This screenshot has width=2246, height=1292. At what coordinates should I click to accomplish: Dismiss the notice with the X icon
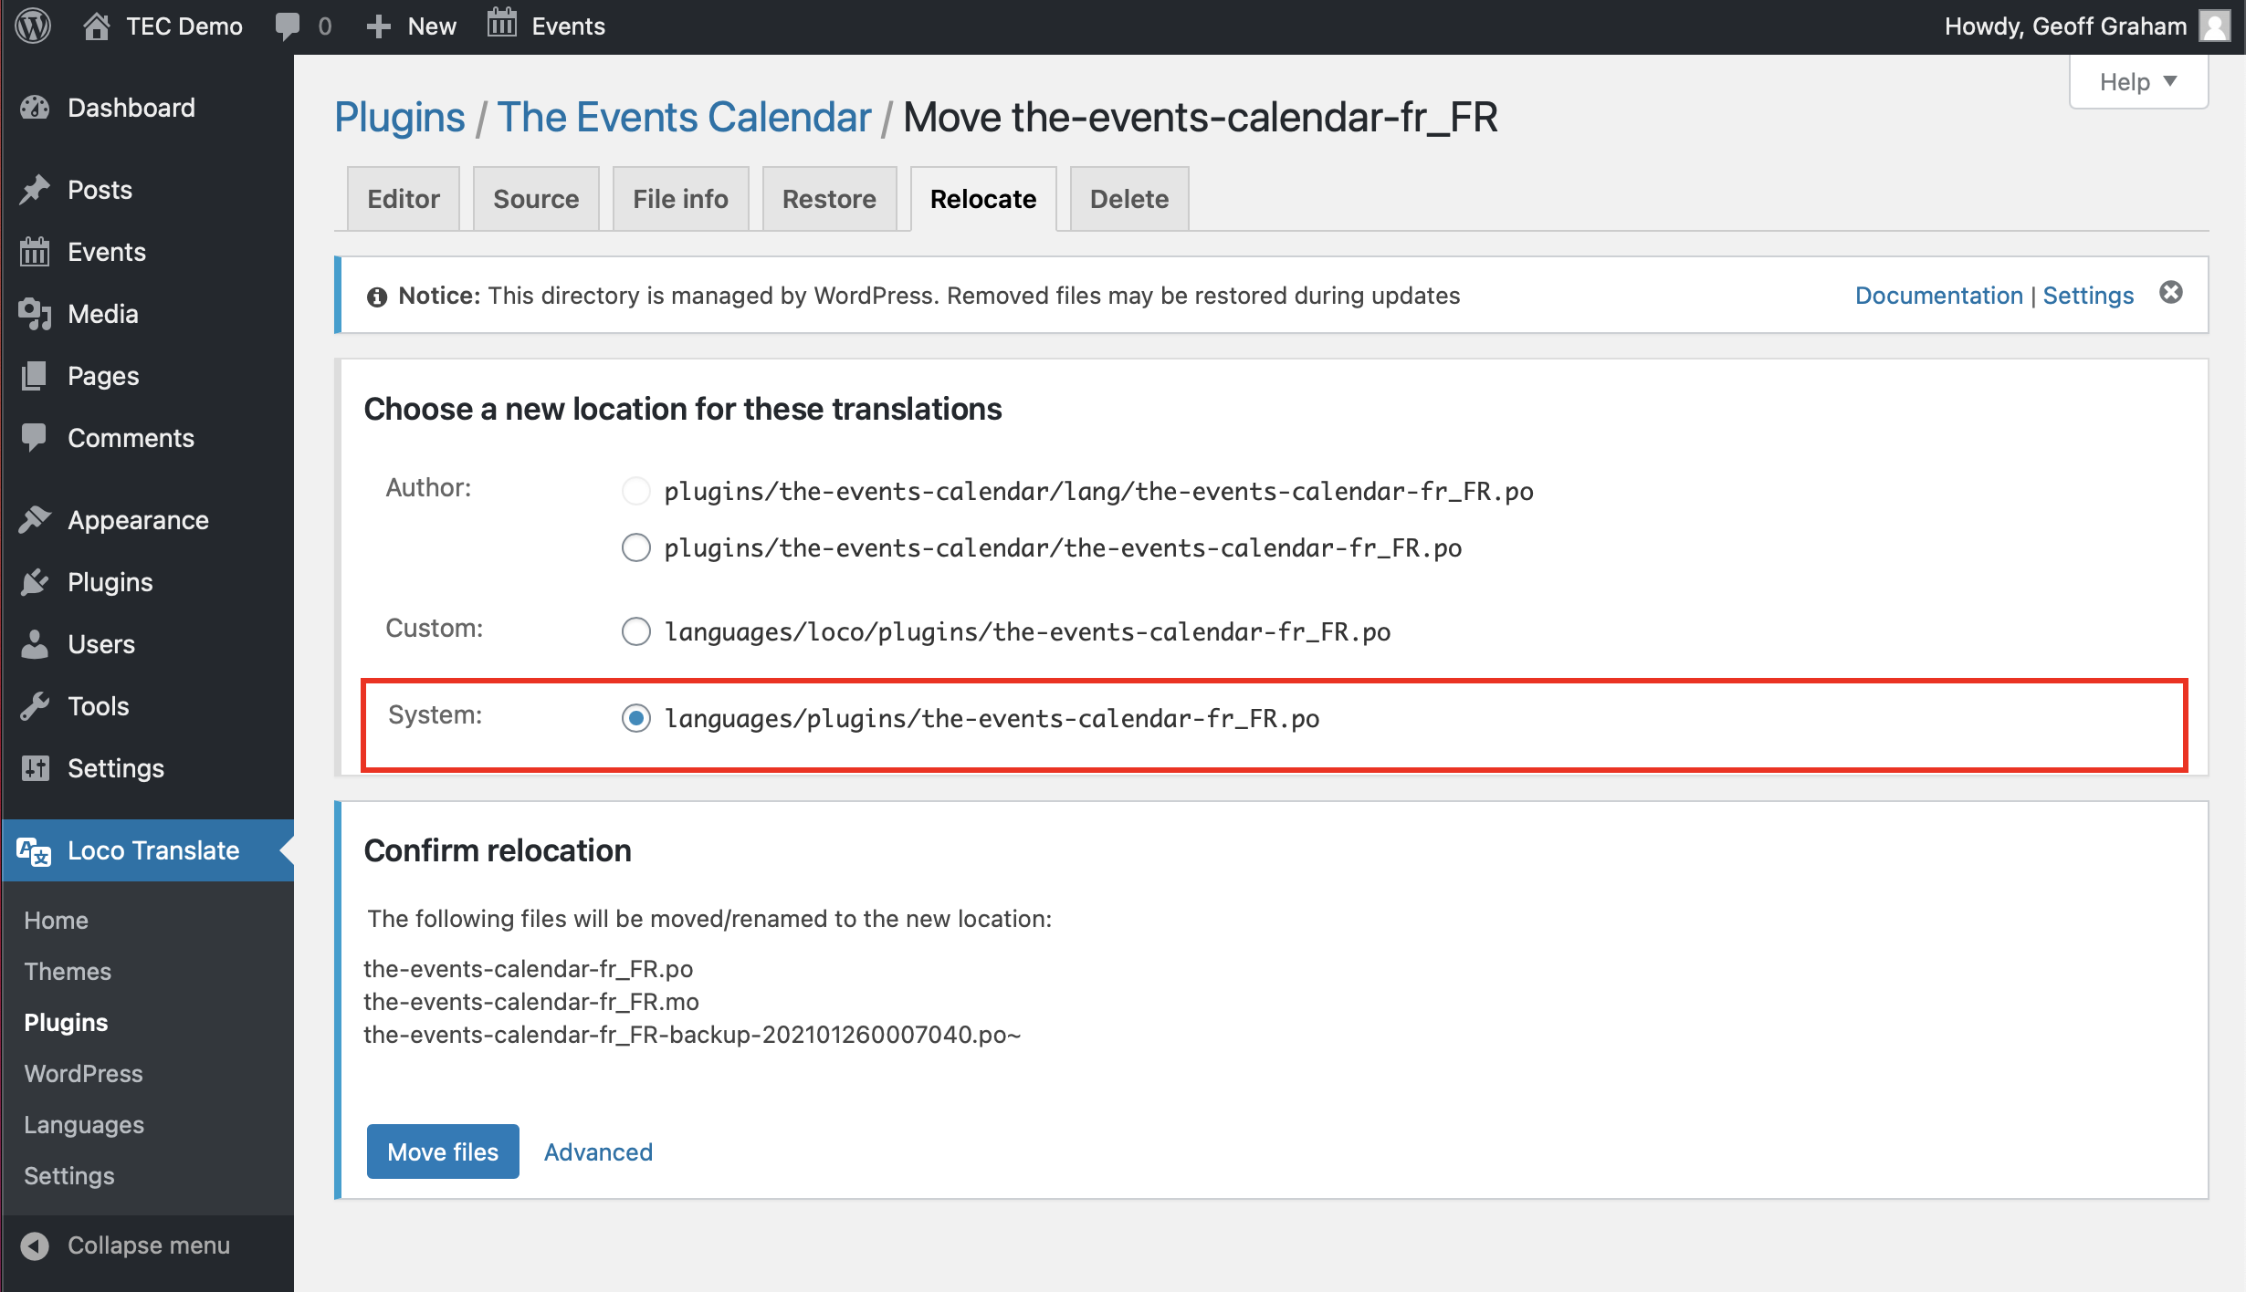click(x=2171, y=293)
